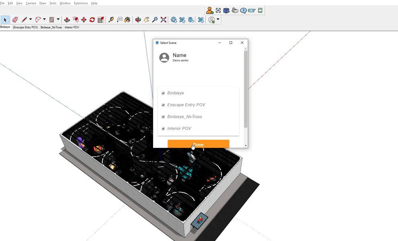This screenshot has width=398, height=241.
Task: Click the eye scan viewer icon
Action: click(x=218, y=10)
